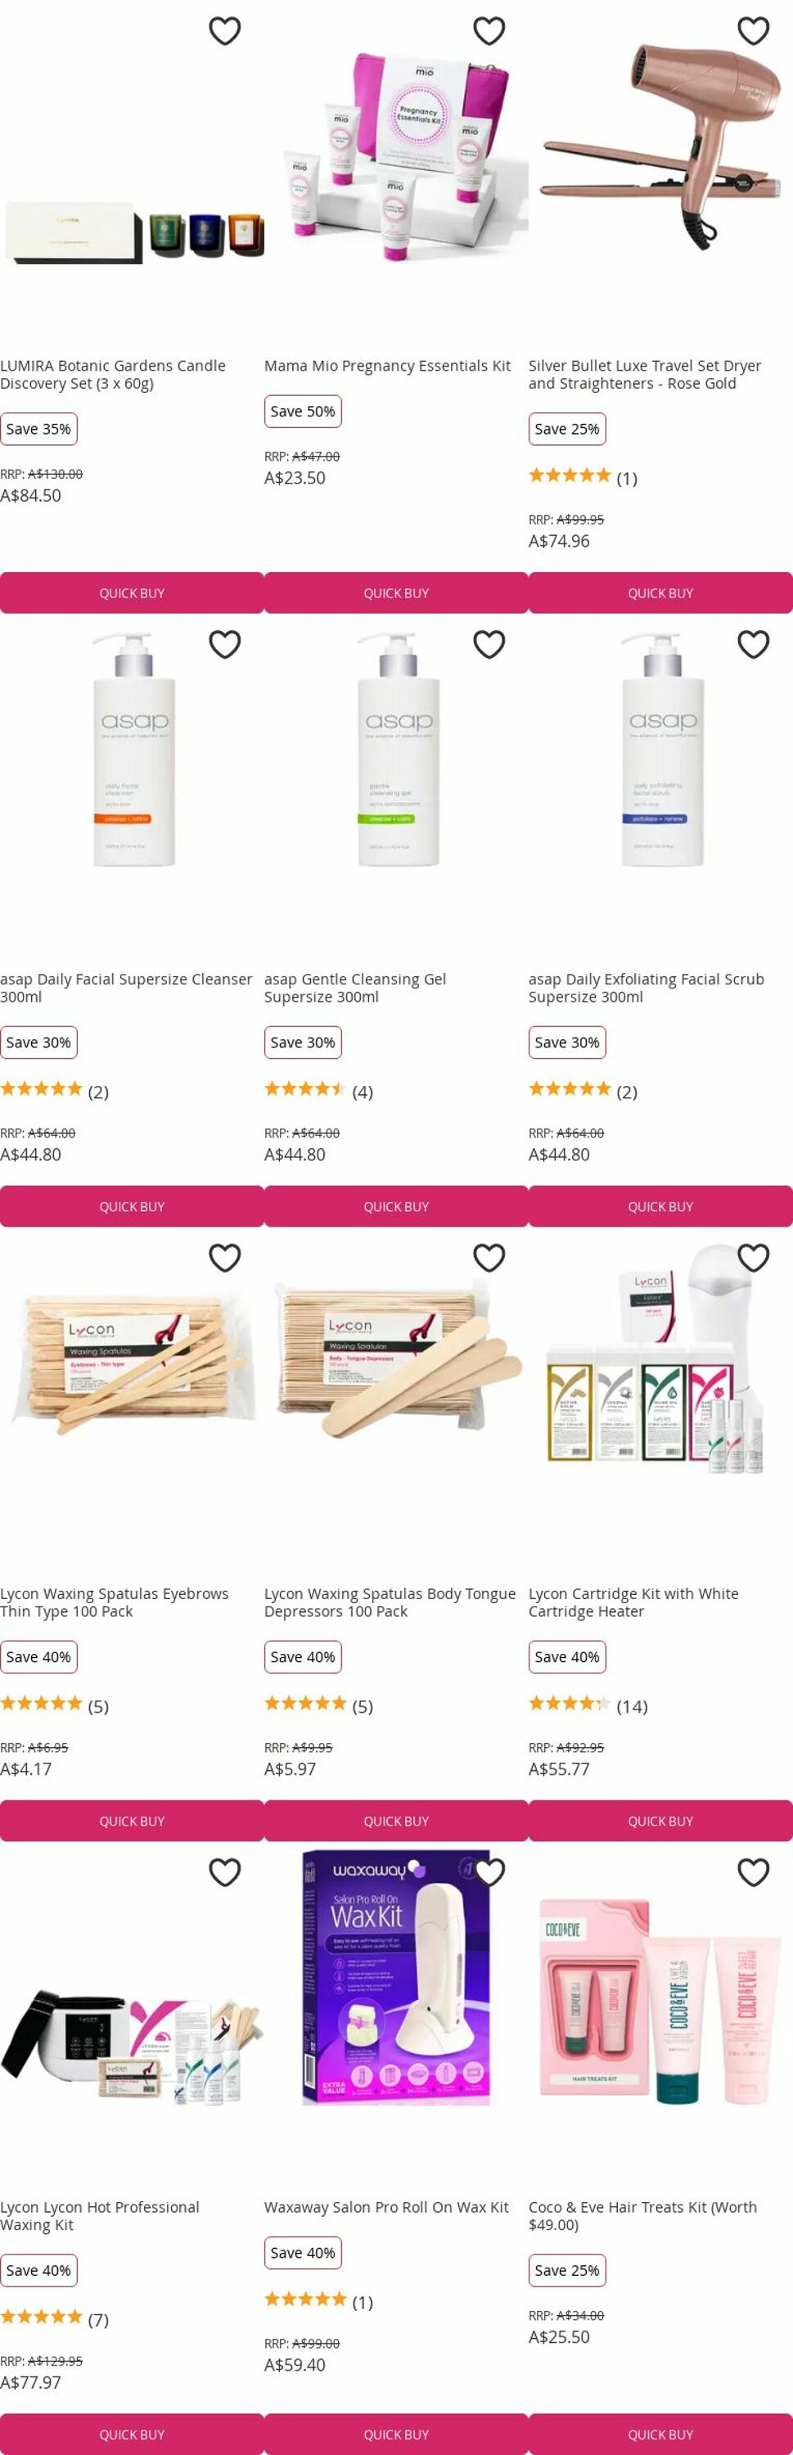Quick Buy the LUMIRA Candle Discovery Set

click(132, 592)
